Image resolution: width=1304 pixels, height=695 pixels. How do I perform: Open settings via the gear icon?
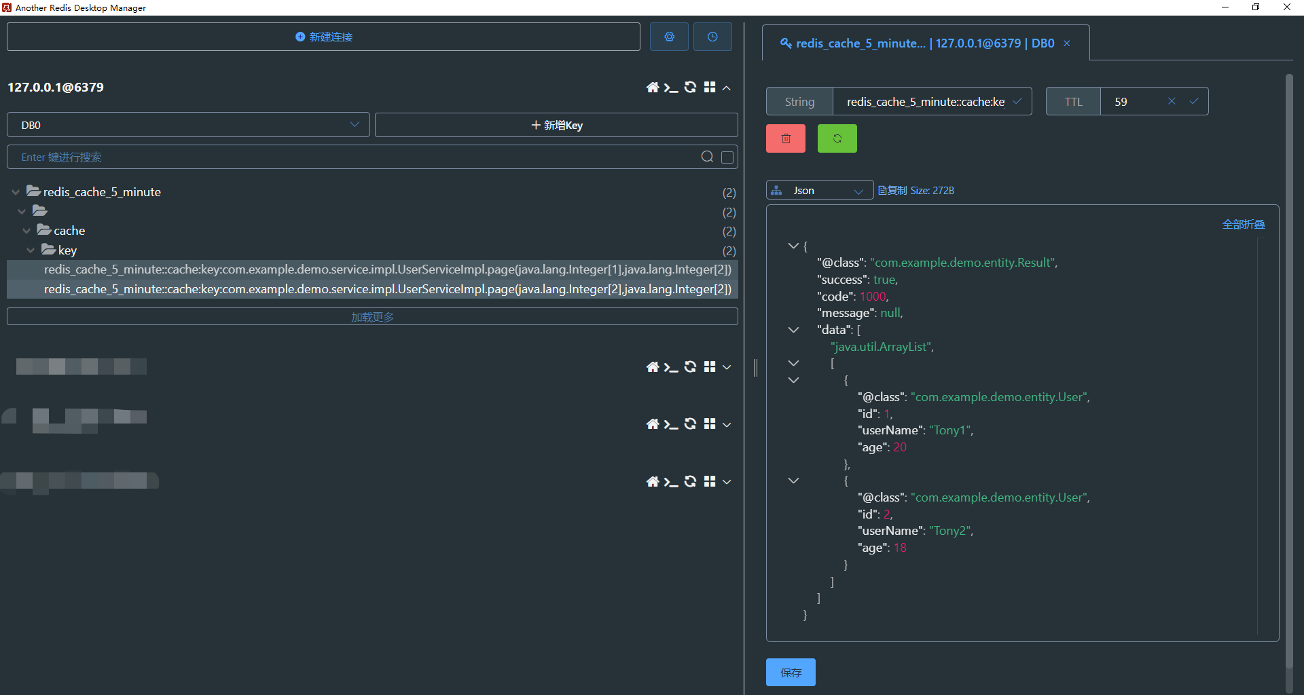click(x=669, y=37)
